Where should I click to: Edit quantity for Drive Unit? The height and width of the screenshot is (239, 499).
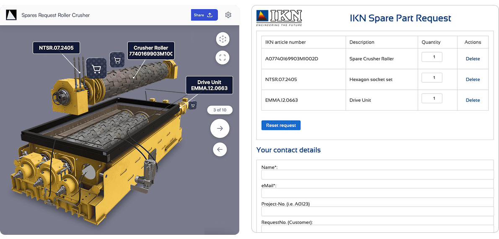(432, 98)
